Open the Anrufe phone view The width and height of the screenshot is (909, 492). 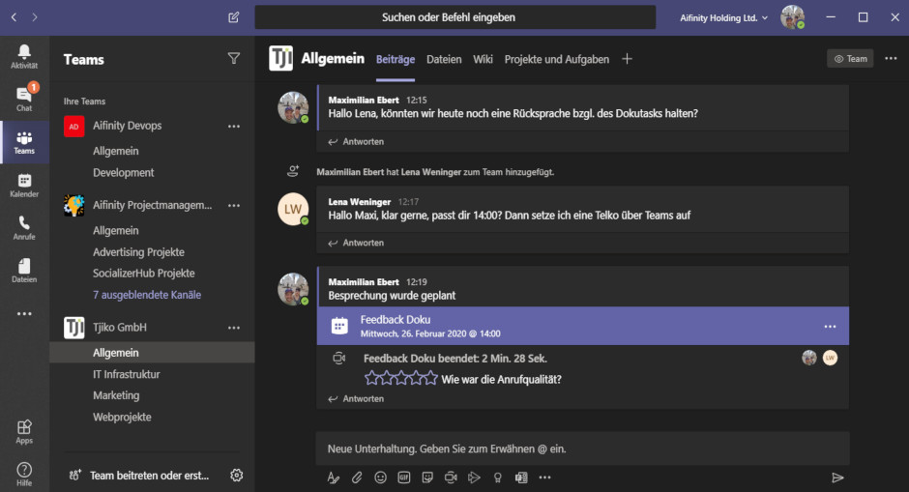click(x=24, y=228)
